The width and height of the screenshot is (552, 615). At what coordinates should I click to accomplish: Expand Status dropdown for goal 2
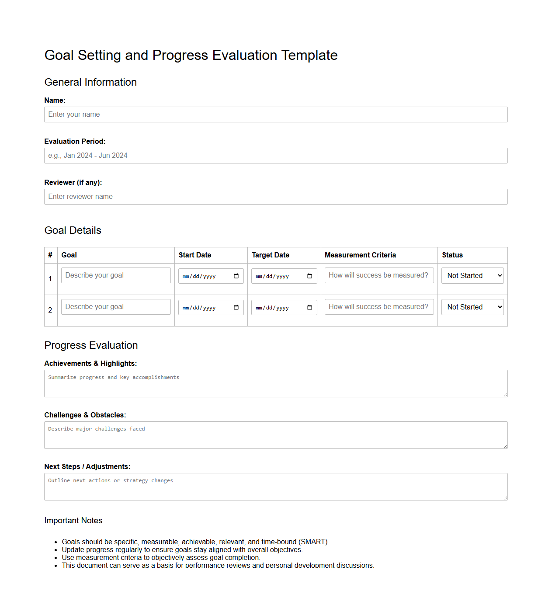(472, 307)
